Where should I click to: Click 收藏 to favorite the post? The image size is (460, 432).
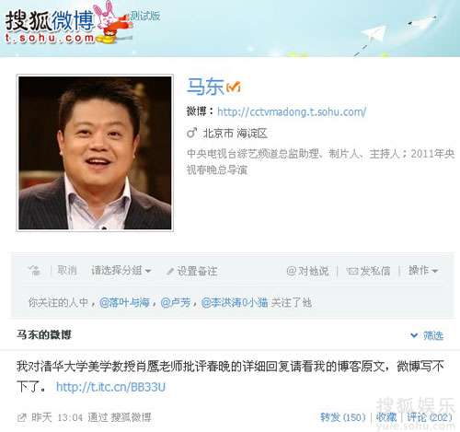point(386,417)
